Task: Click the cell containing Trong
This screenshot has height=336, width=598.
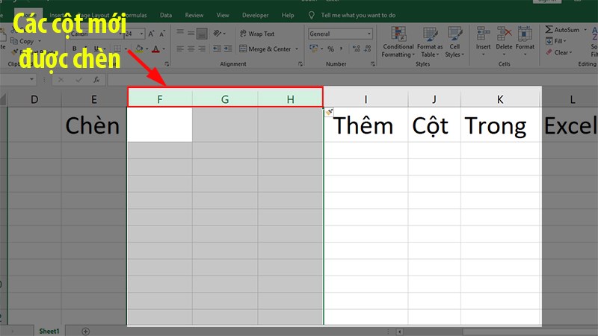Action: click(x=501, y=125)
